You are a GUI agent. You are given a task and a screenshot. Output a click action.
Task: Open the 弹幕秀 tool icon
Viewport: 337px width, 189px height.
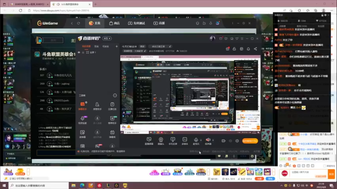point(112,134)
